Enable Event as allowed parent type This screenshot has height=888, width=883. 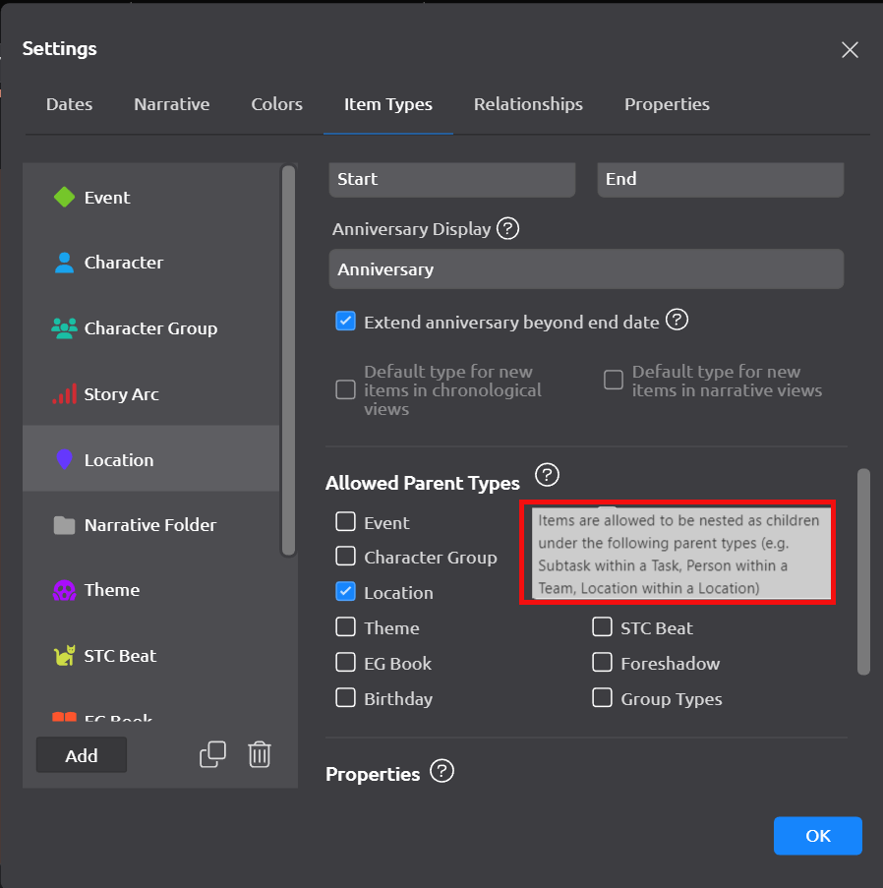point(345,522)
